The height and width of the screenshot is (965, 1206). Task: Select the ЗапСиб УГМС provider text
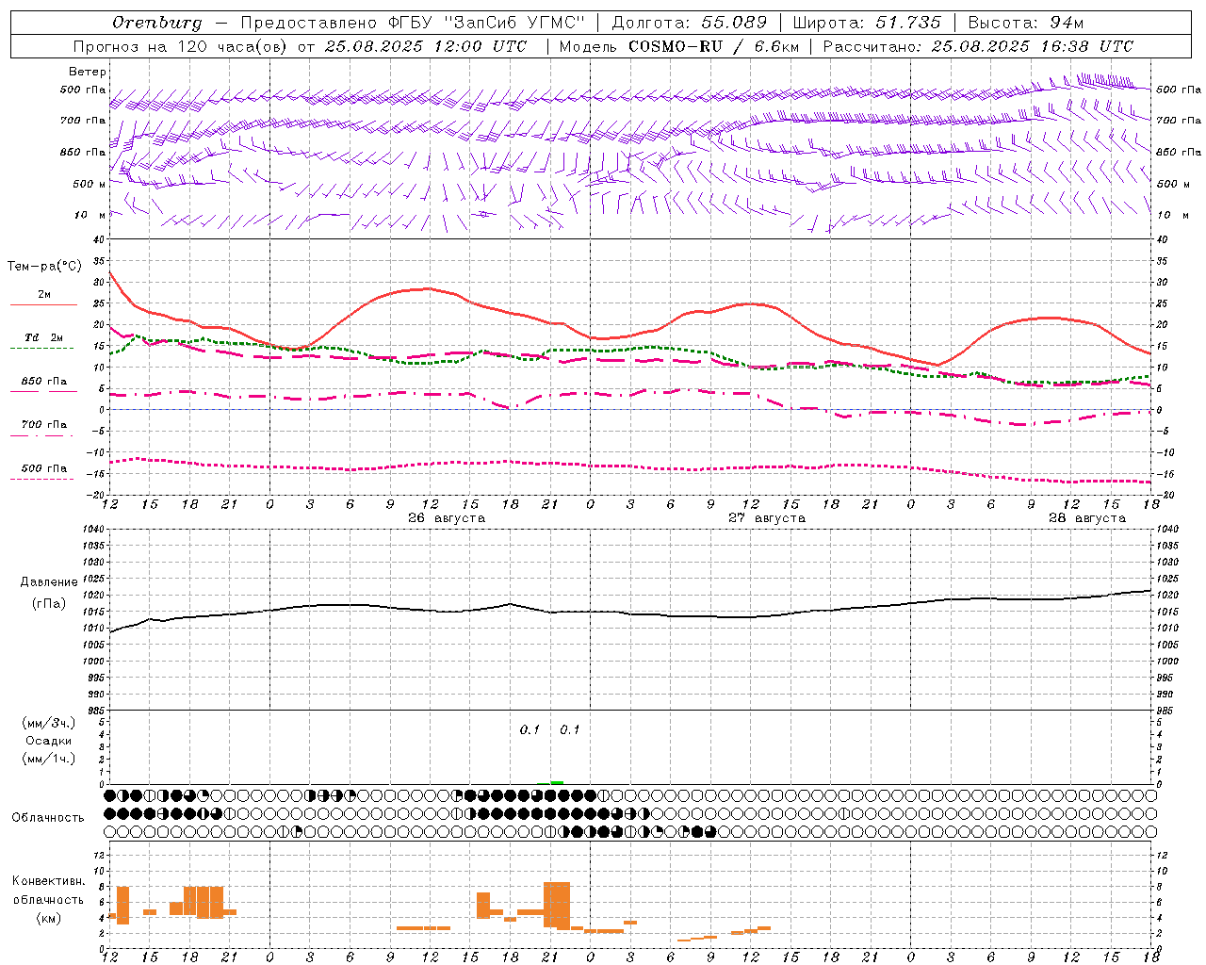(x=515, y=23)
